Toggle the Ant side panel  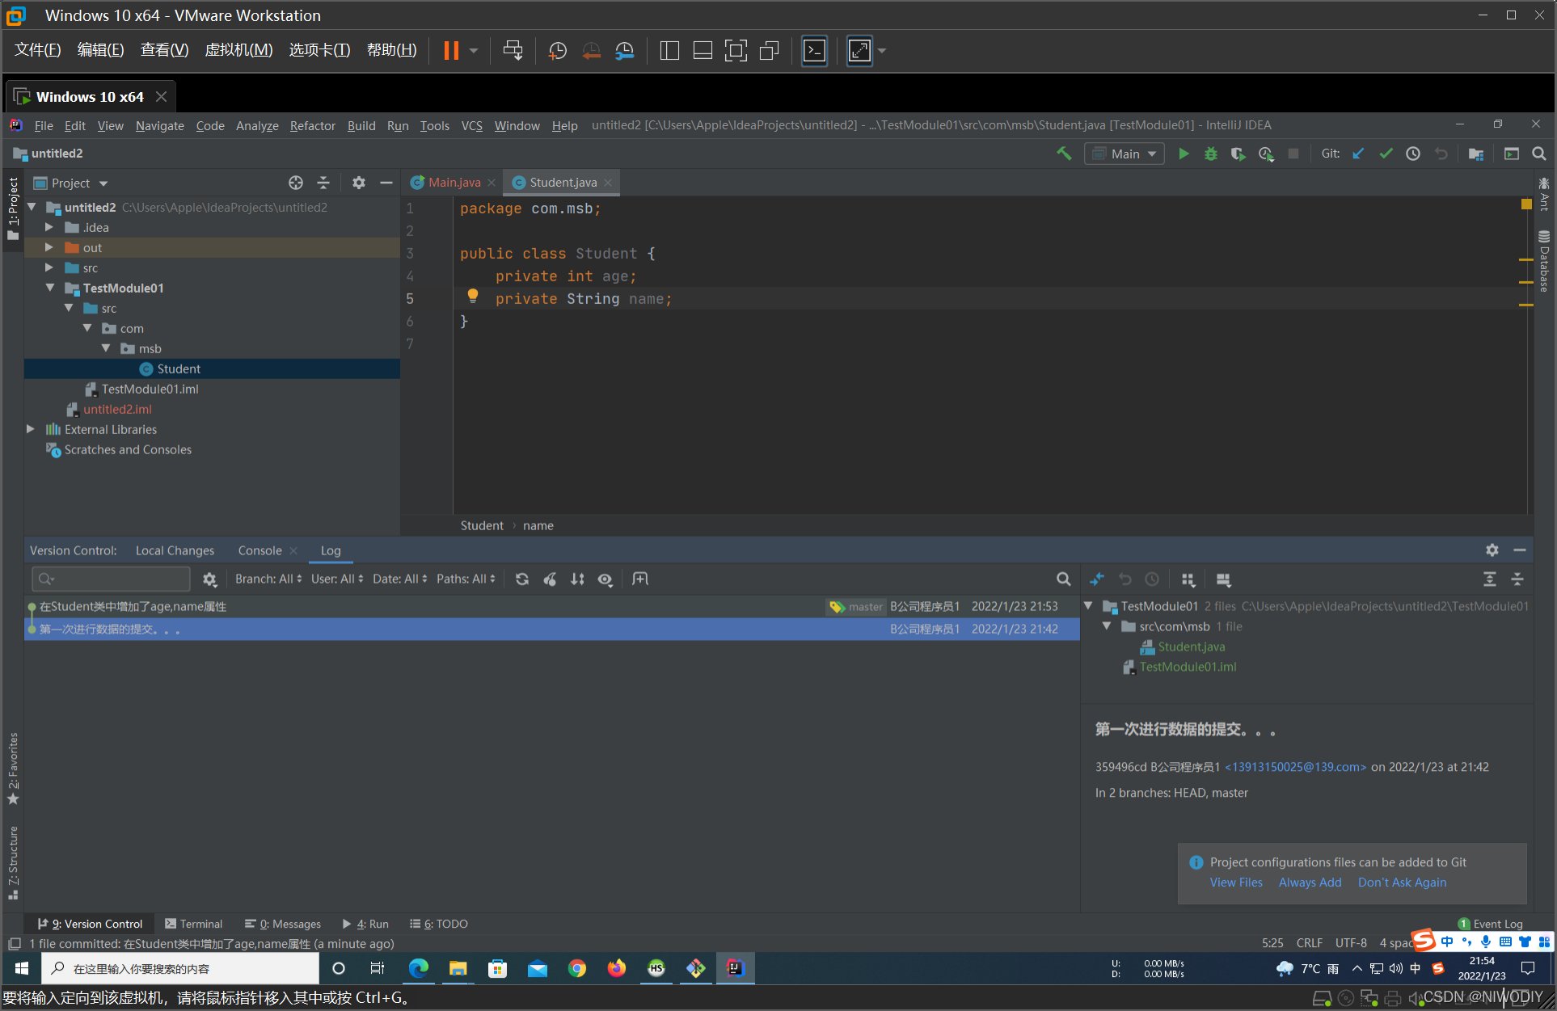tap(1544, 194)
